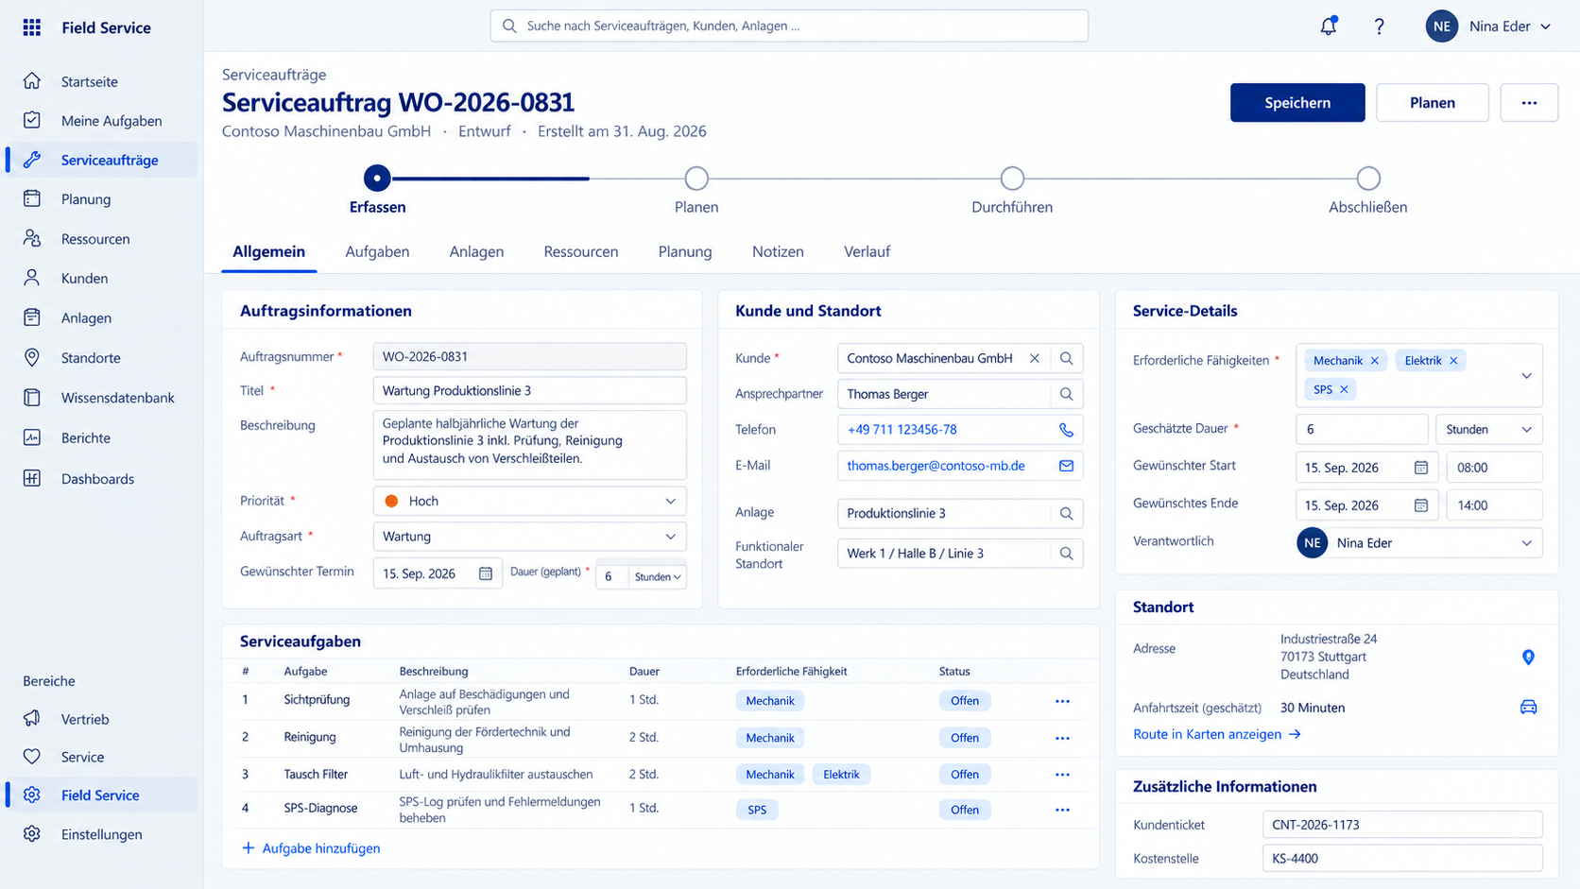Expand the Verantwortlich Nina Eder dropdown
Screen dimensions: 1580x889
pos(1526,543)
